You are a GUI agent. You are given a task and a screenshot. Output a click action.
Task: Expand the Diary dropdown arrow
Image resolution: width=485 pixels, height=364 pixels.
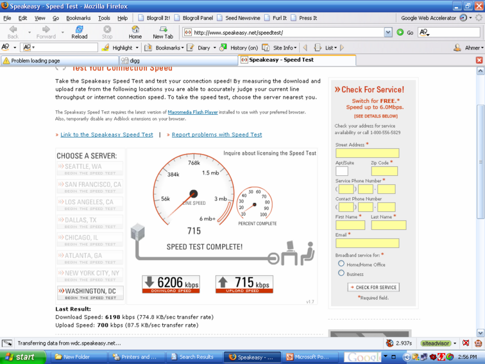click(x=215, y=48)
